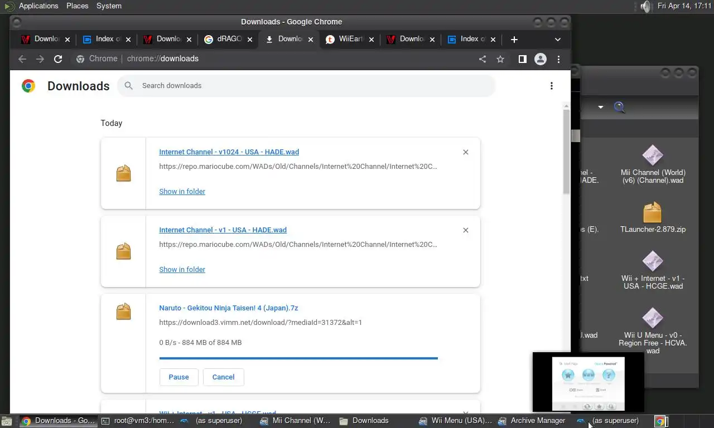This screenshot has height=428, width=714.
Task: Switch to Archive Manager in bottom panel
Action: click(532, 421)
